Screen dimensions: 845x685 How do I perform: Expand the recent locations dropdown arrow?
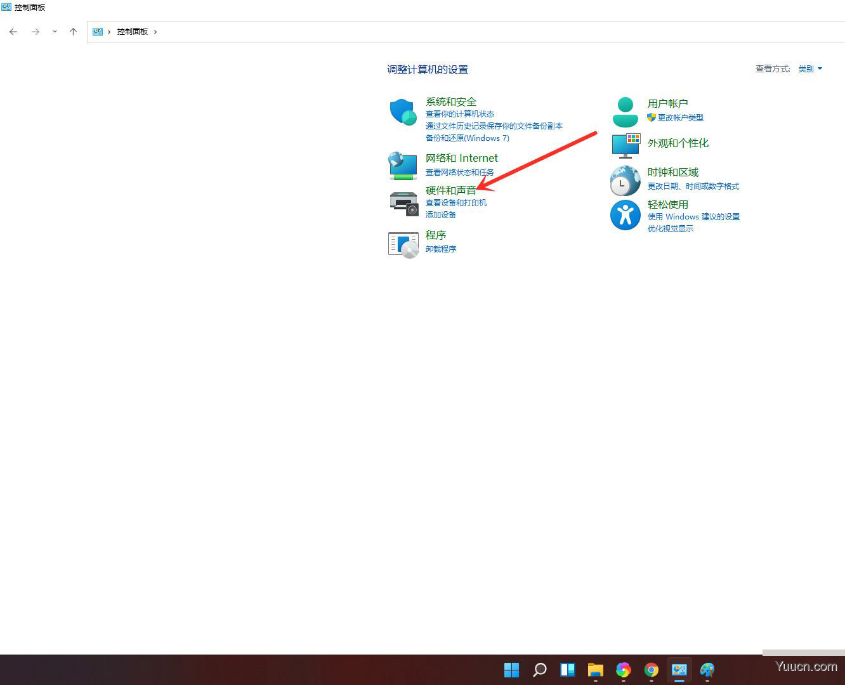point(55,32)
